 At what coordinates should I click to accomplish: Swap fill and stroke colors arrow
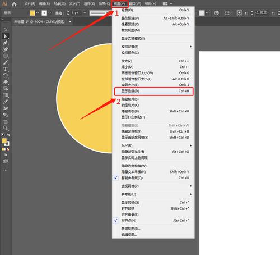click(x=8, y=135)
